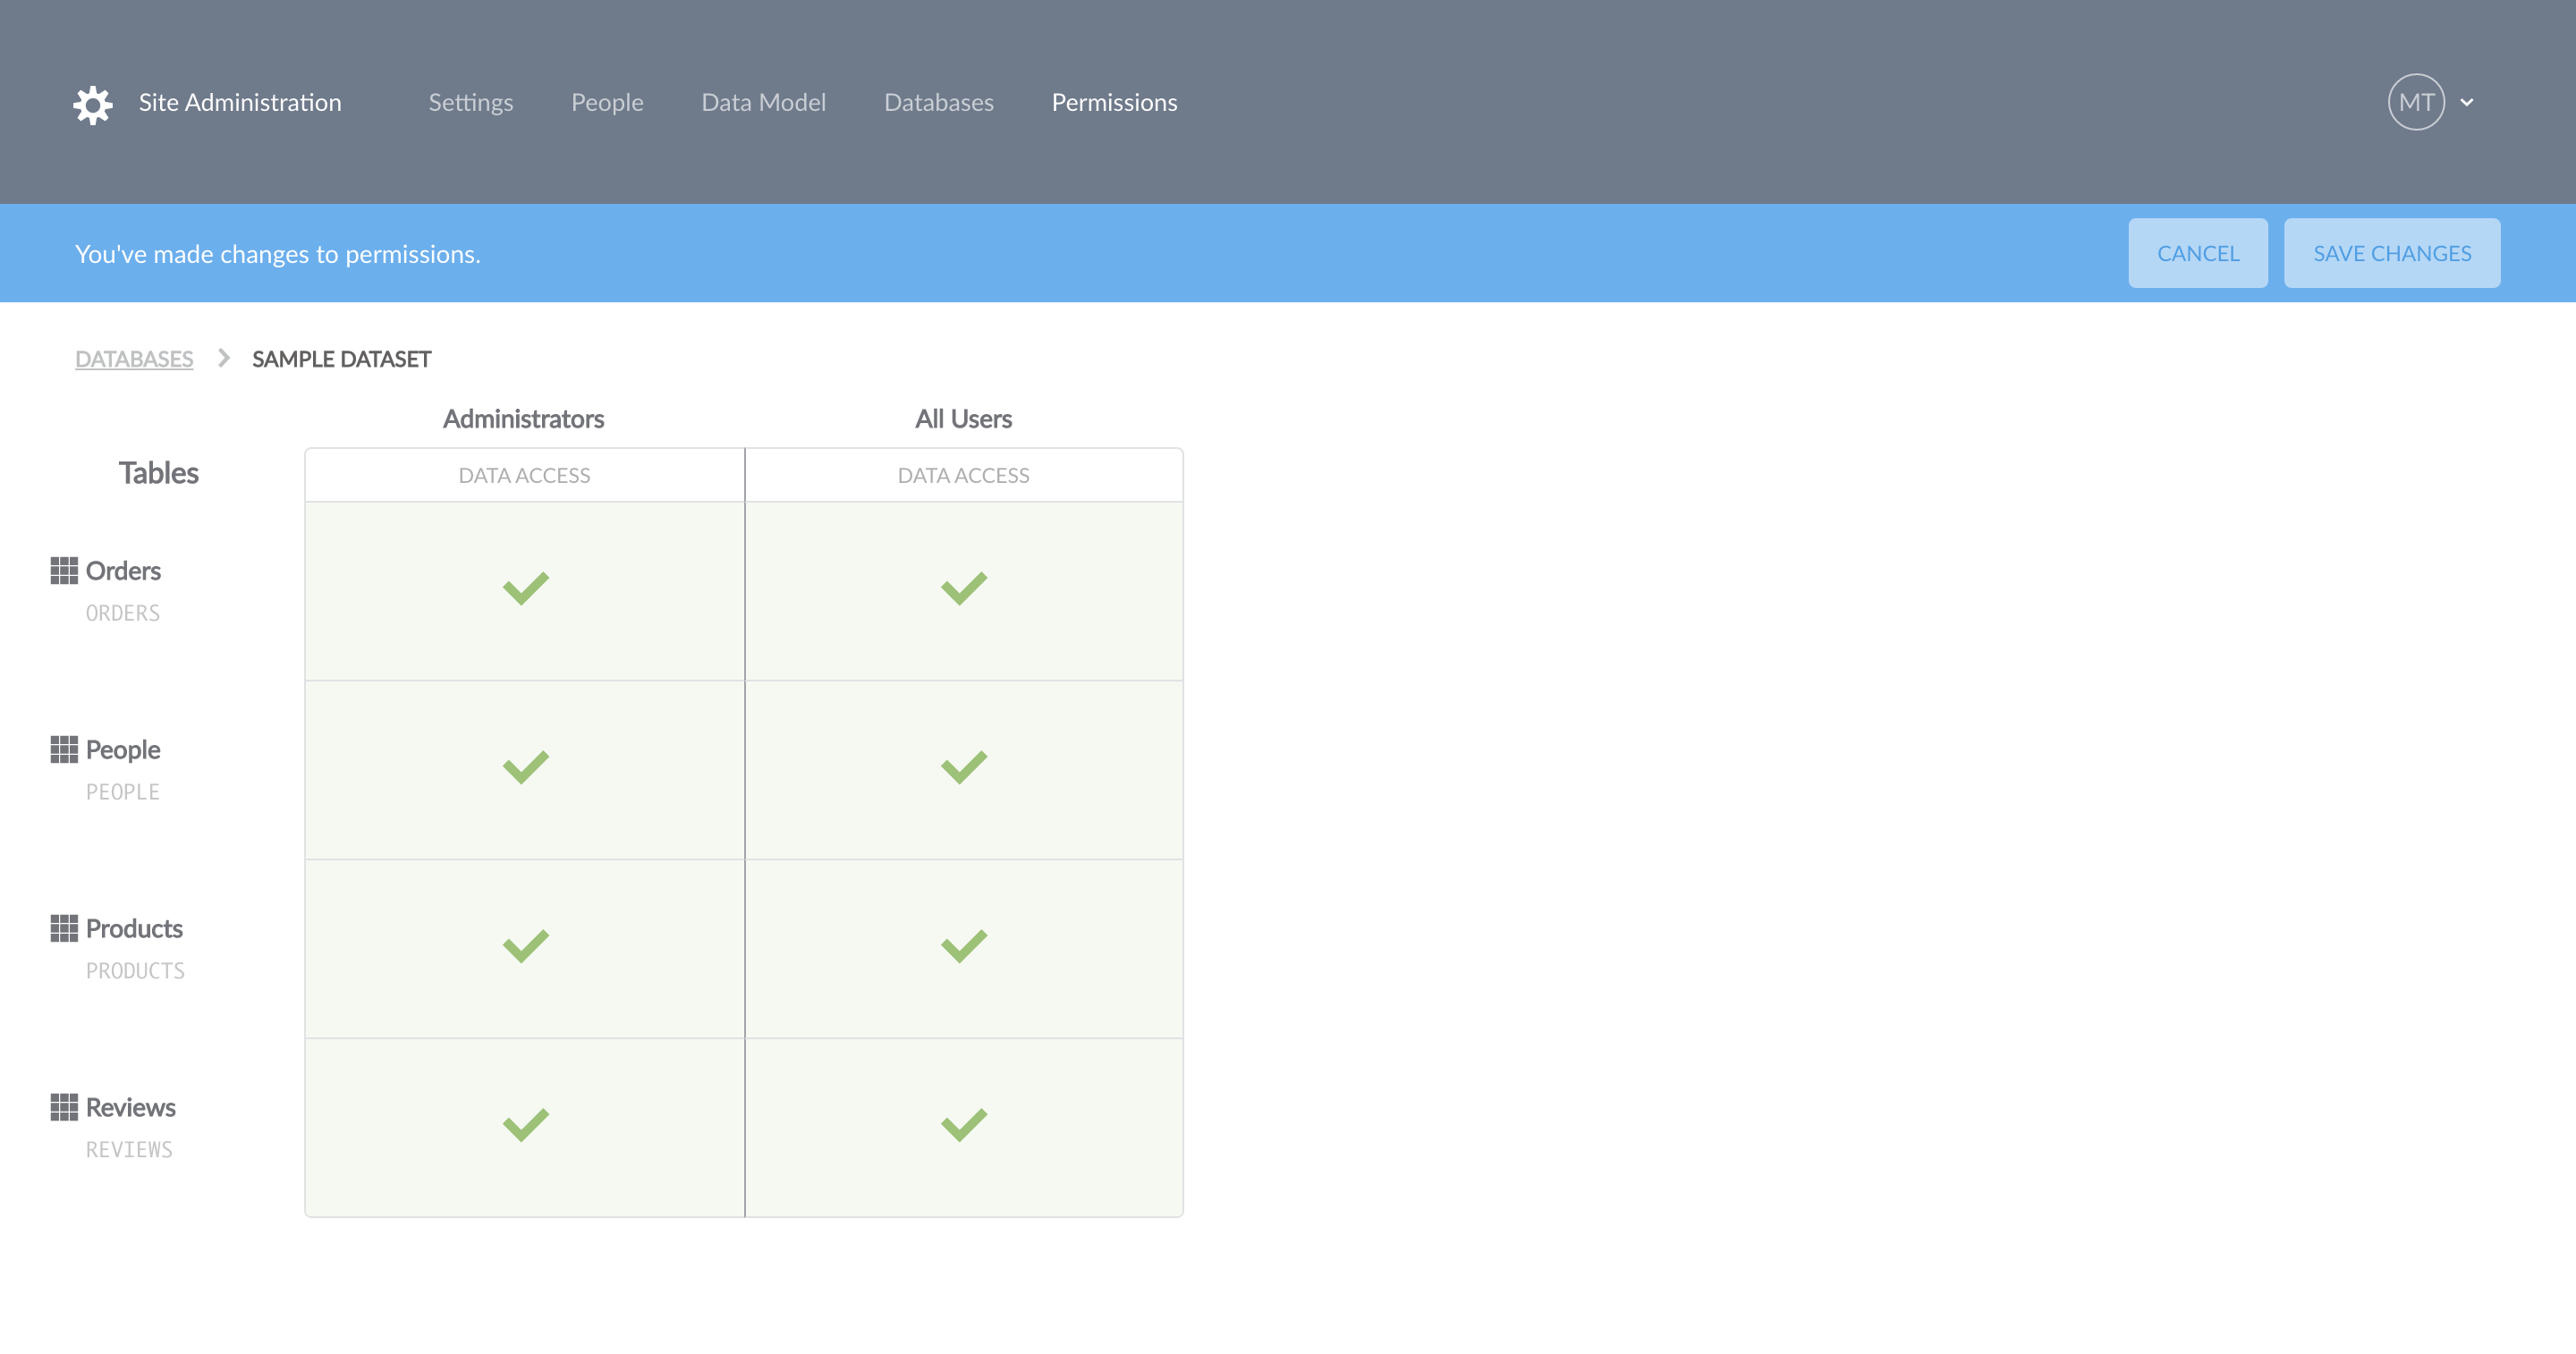Click the Save Changes button
This screenshot has width=2576, height=1354.
(2392, 253)
